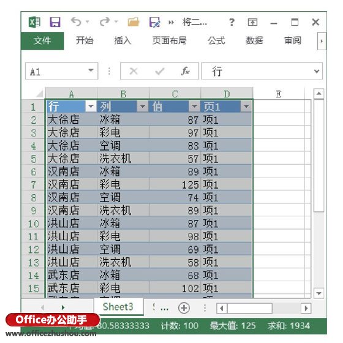The image size is (343, 343).
Task: Select column E header
Action: (279, 94)
